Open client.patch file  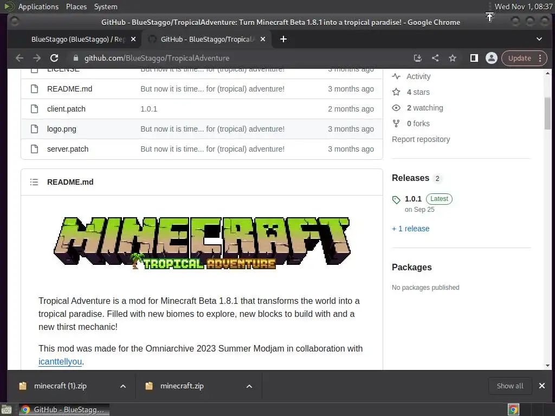(66, 109)
